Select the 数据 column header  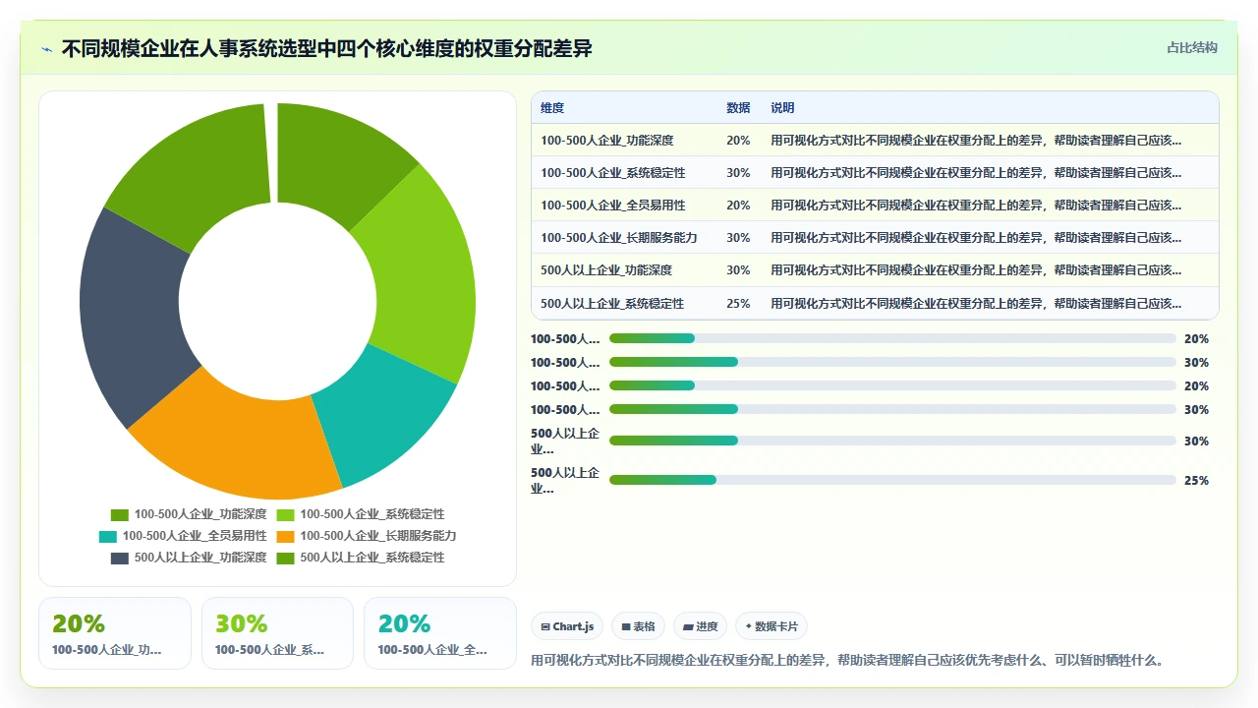(738, 108)
